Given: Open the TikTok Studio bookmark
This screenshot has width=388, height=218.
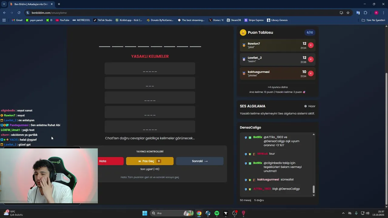Looking at the screenshot, I should point(103,20).
